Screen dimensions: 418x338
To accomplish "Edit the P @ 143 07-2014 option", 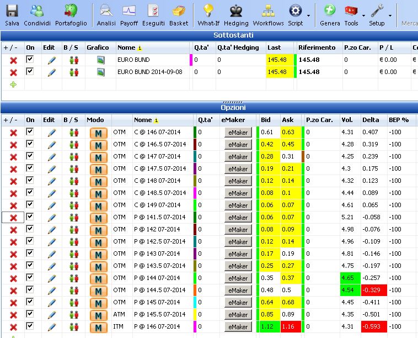I will click(x=52, y=254).
